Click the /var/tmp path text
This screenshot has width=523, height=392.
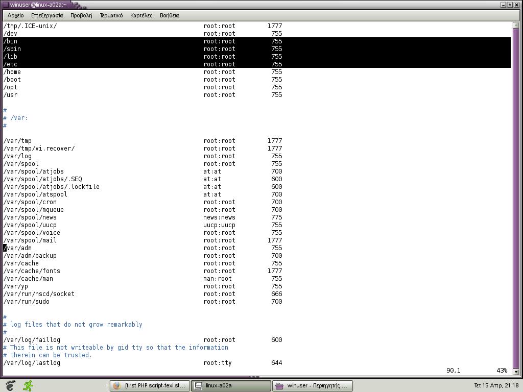(x=17, y=141)
